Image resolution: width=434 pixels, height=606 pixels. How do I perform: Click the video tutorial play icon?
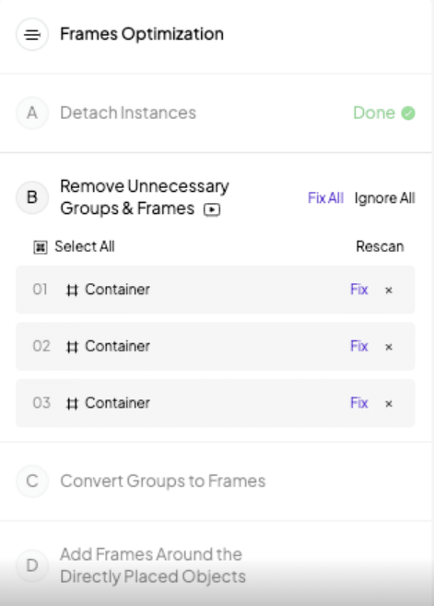tap(212, 209)
